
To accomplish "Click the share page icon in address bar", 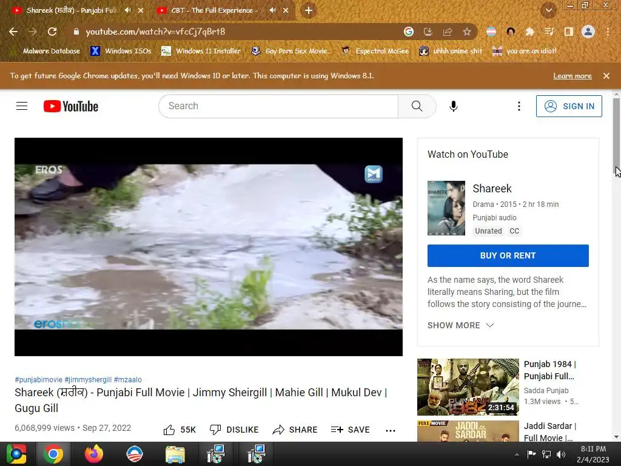I will (x=448, y=32).
